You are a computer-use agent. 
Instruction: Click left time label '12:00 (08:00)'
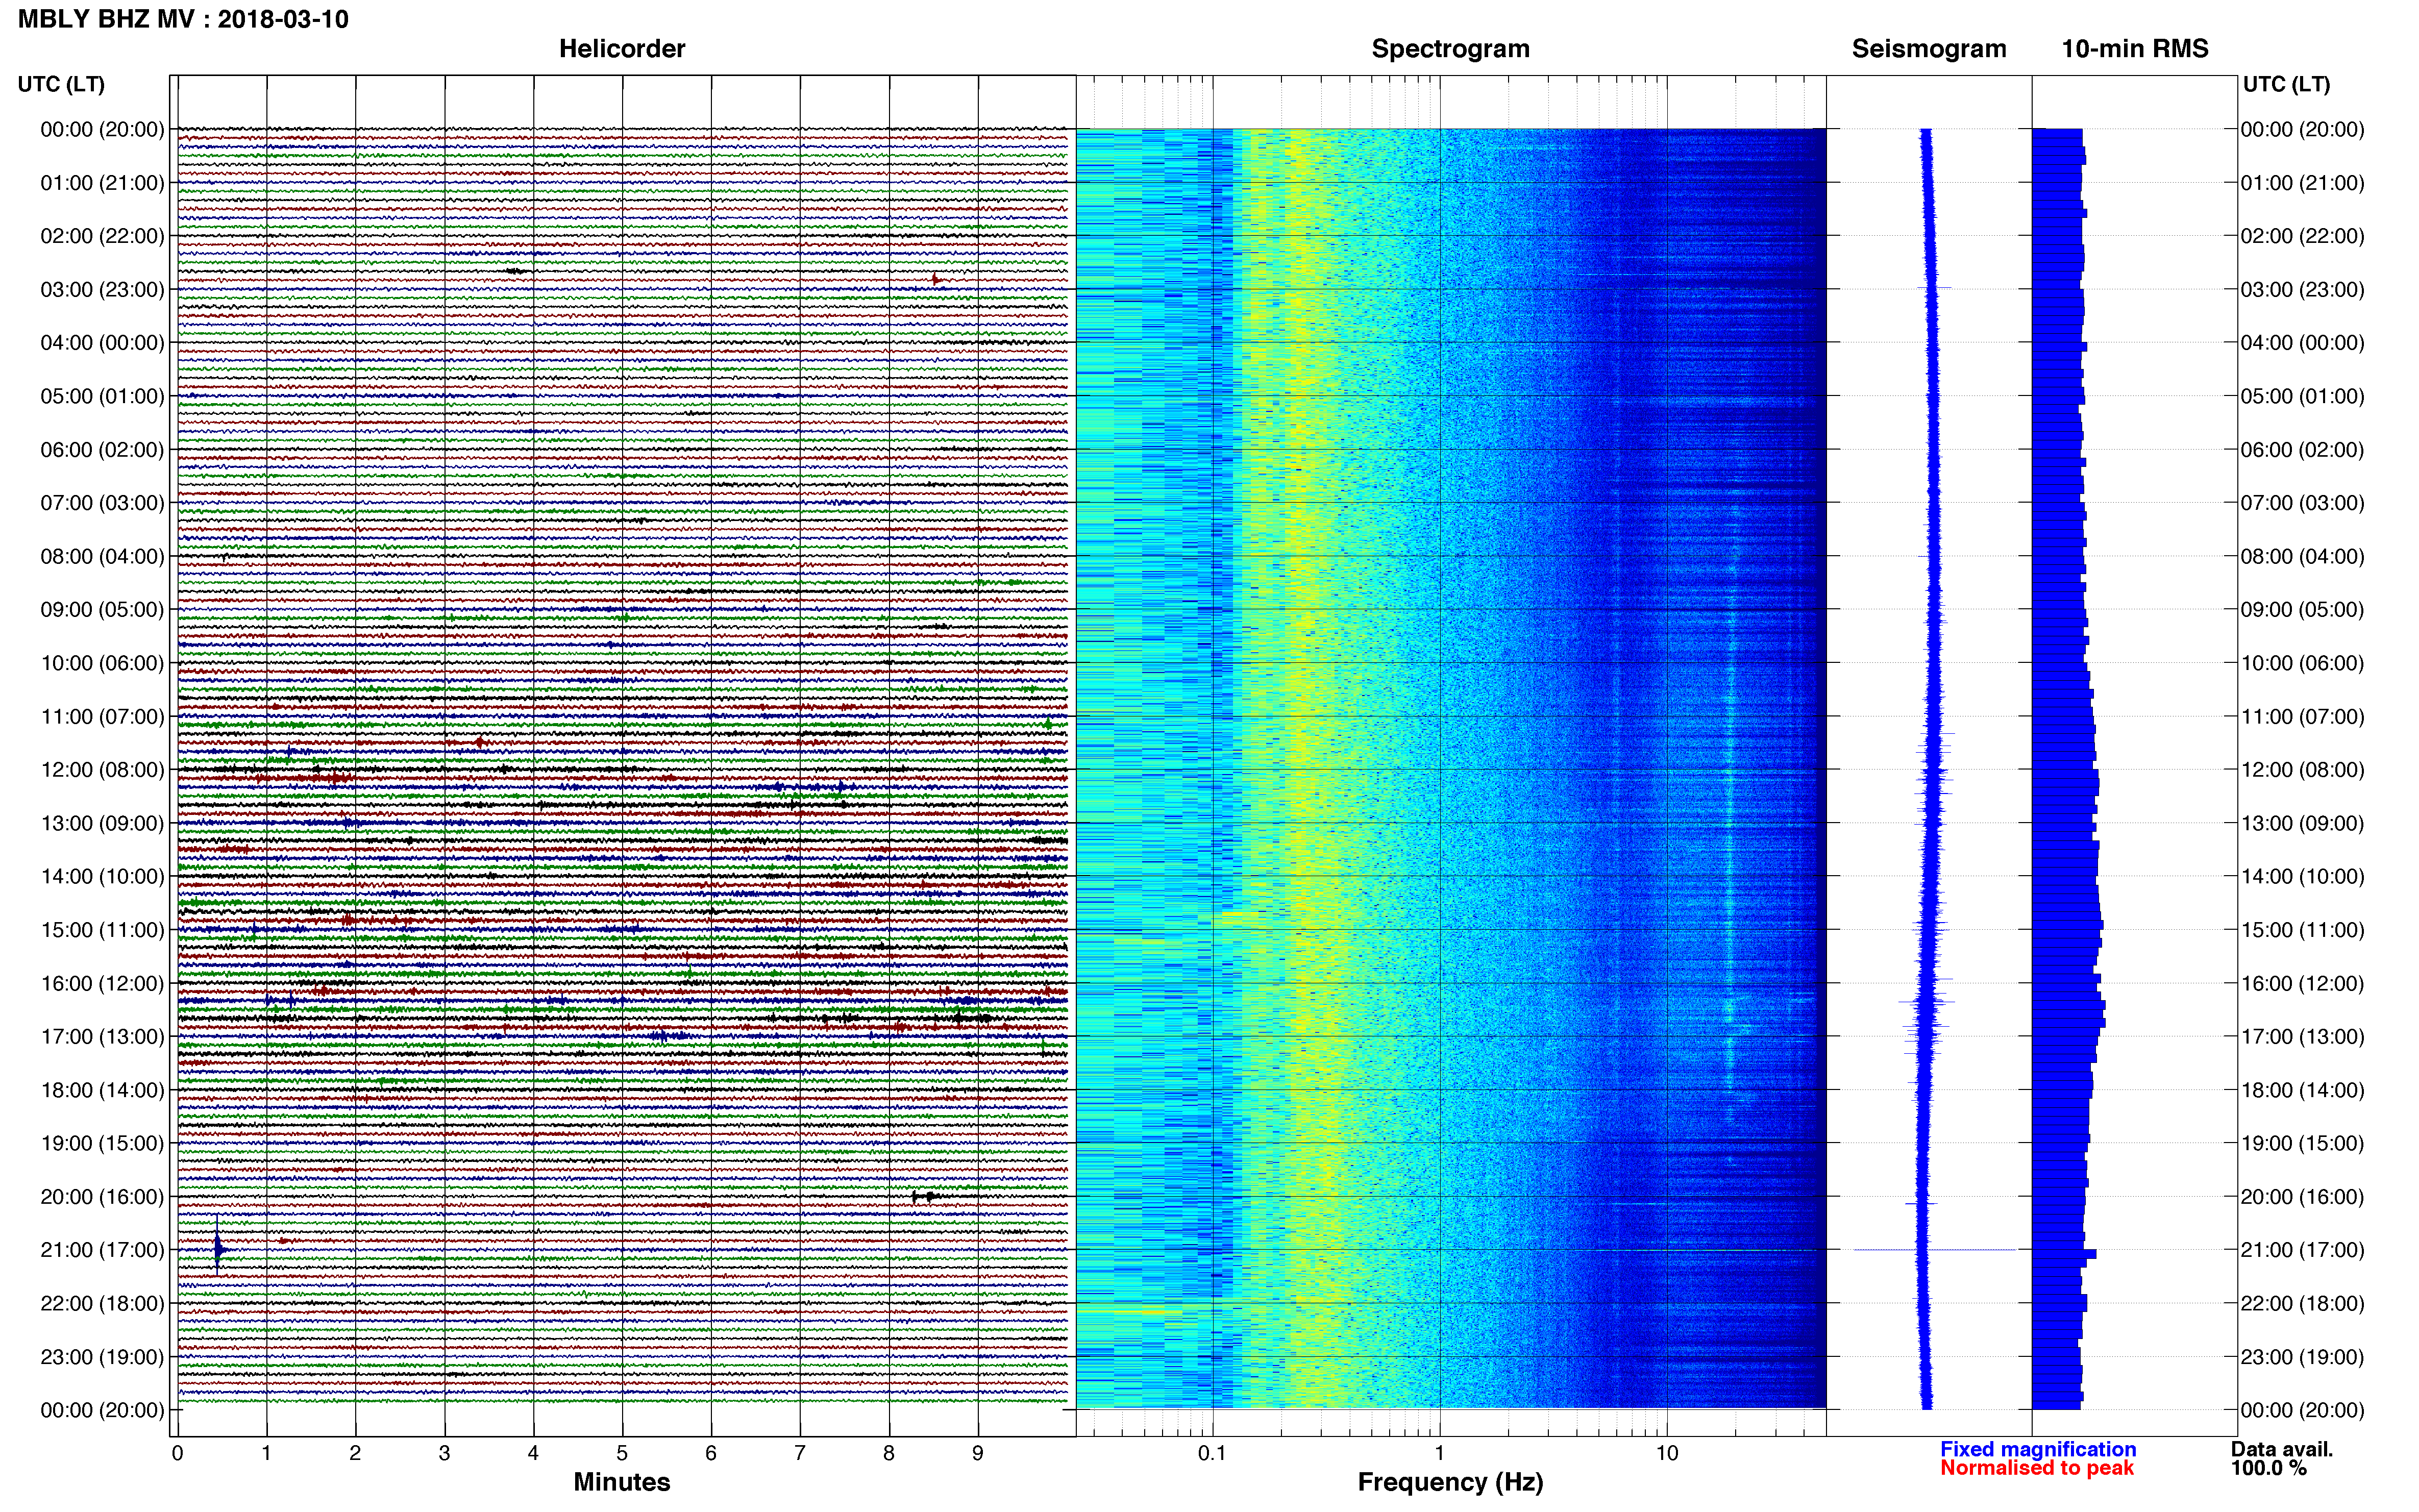point(102,770)
